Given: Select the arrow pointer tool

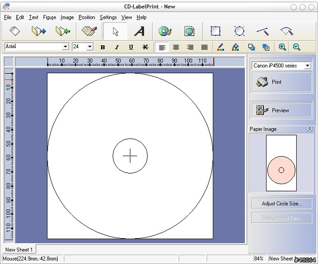Looking at the screenshot, I should tap(115, 31).
